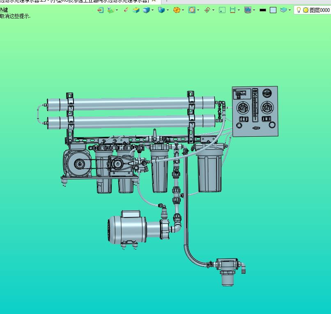331x314 pixels.
Task: Click the blue shaded cube display icon
Action: [x=146, y=10]
